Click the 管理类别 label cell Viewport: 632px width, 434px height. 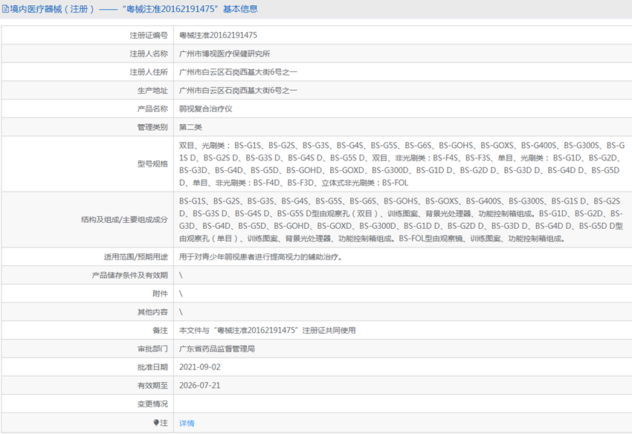(88, 127)
